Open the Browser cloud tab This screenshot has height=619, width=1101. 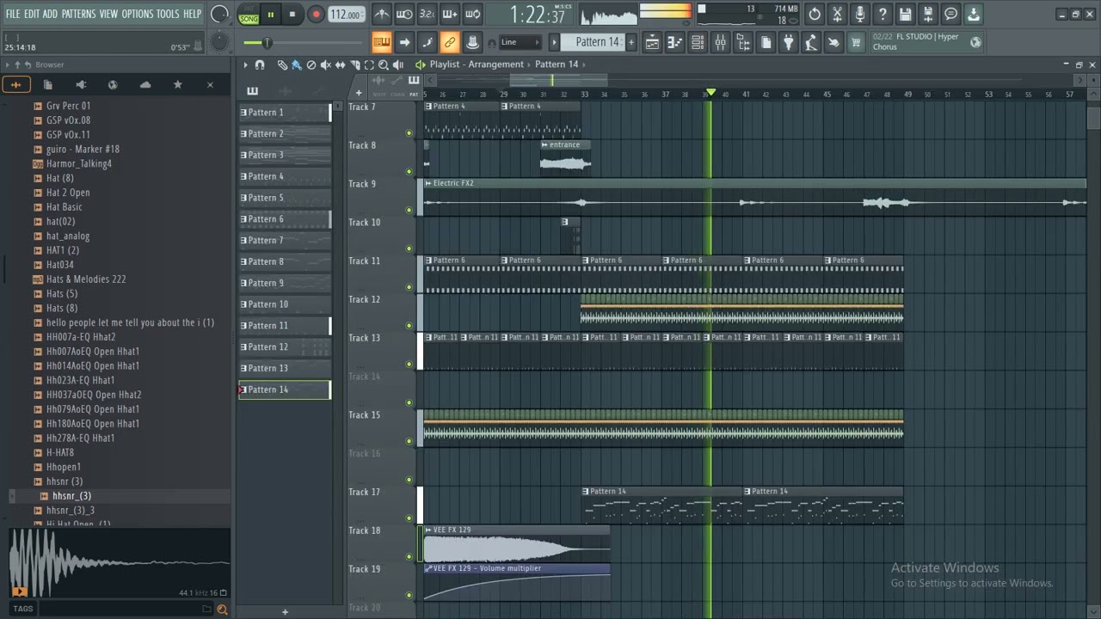pos(145,84)
